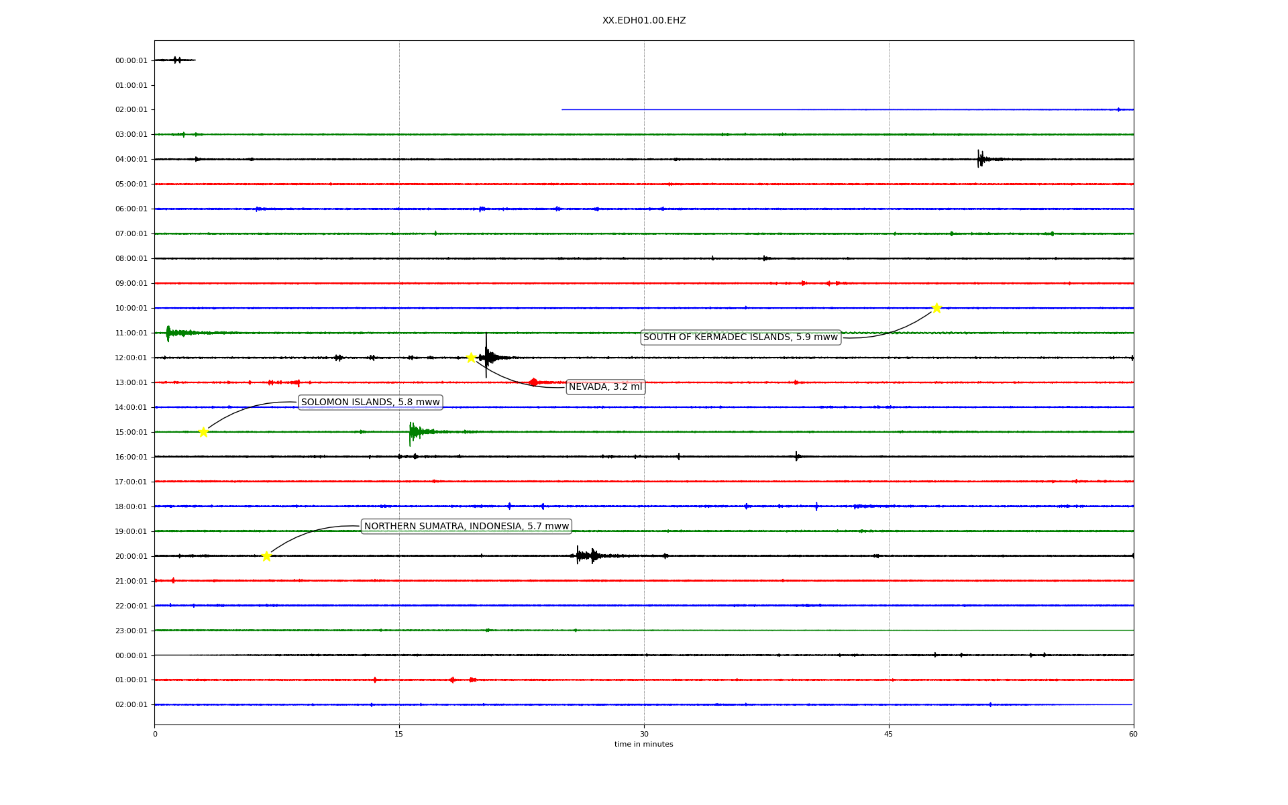The image size is (1288, 805).
Task: Click the Nevada event yellow star marker
Action: pos(471,358)
